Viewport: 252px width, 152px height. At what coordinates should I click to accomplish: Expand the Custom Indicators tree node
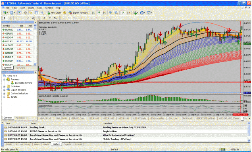[x=4, y=94]
